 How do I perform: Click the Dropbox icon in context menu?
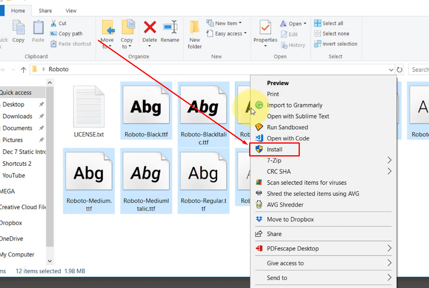(x=259, y=219)
